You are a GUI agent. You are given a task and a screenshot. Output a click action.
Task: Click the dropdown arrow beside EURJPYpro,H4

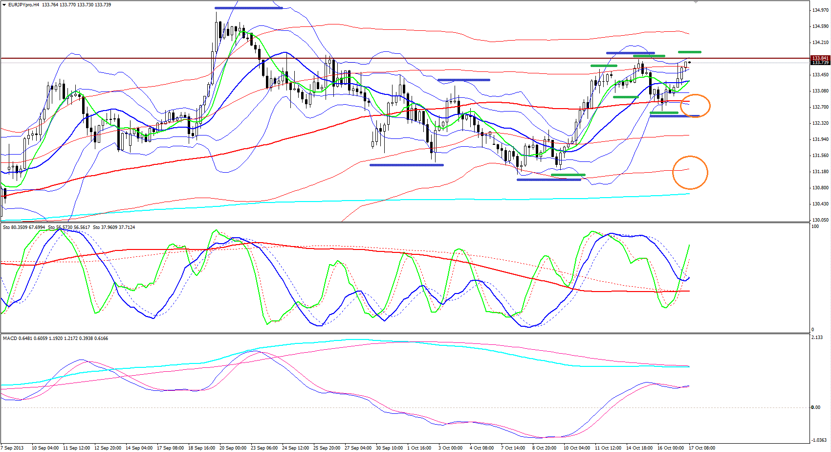coord(4,5)
